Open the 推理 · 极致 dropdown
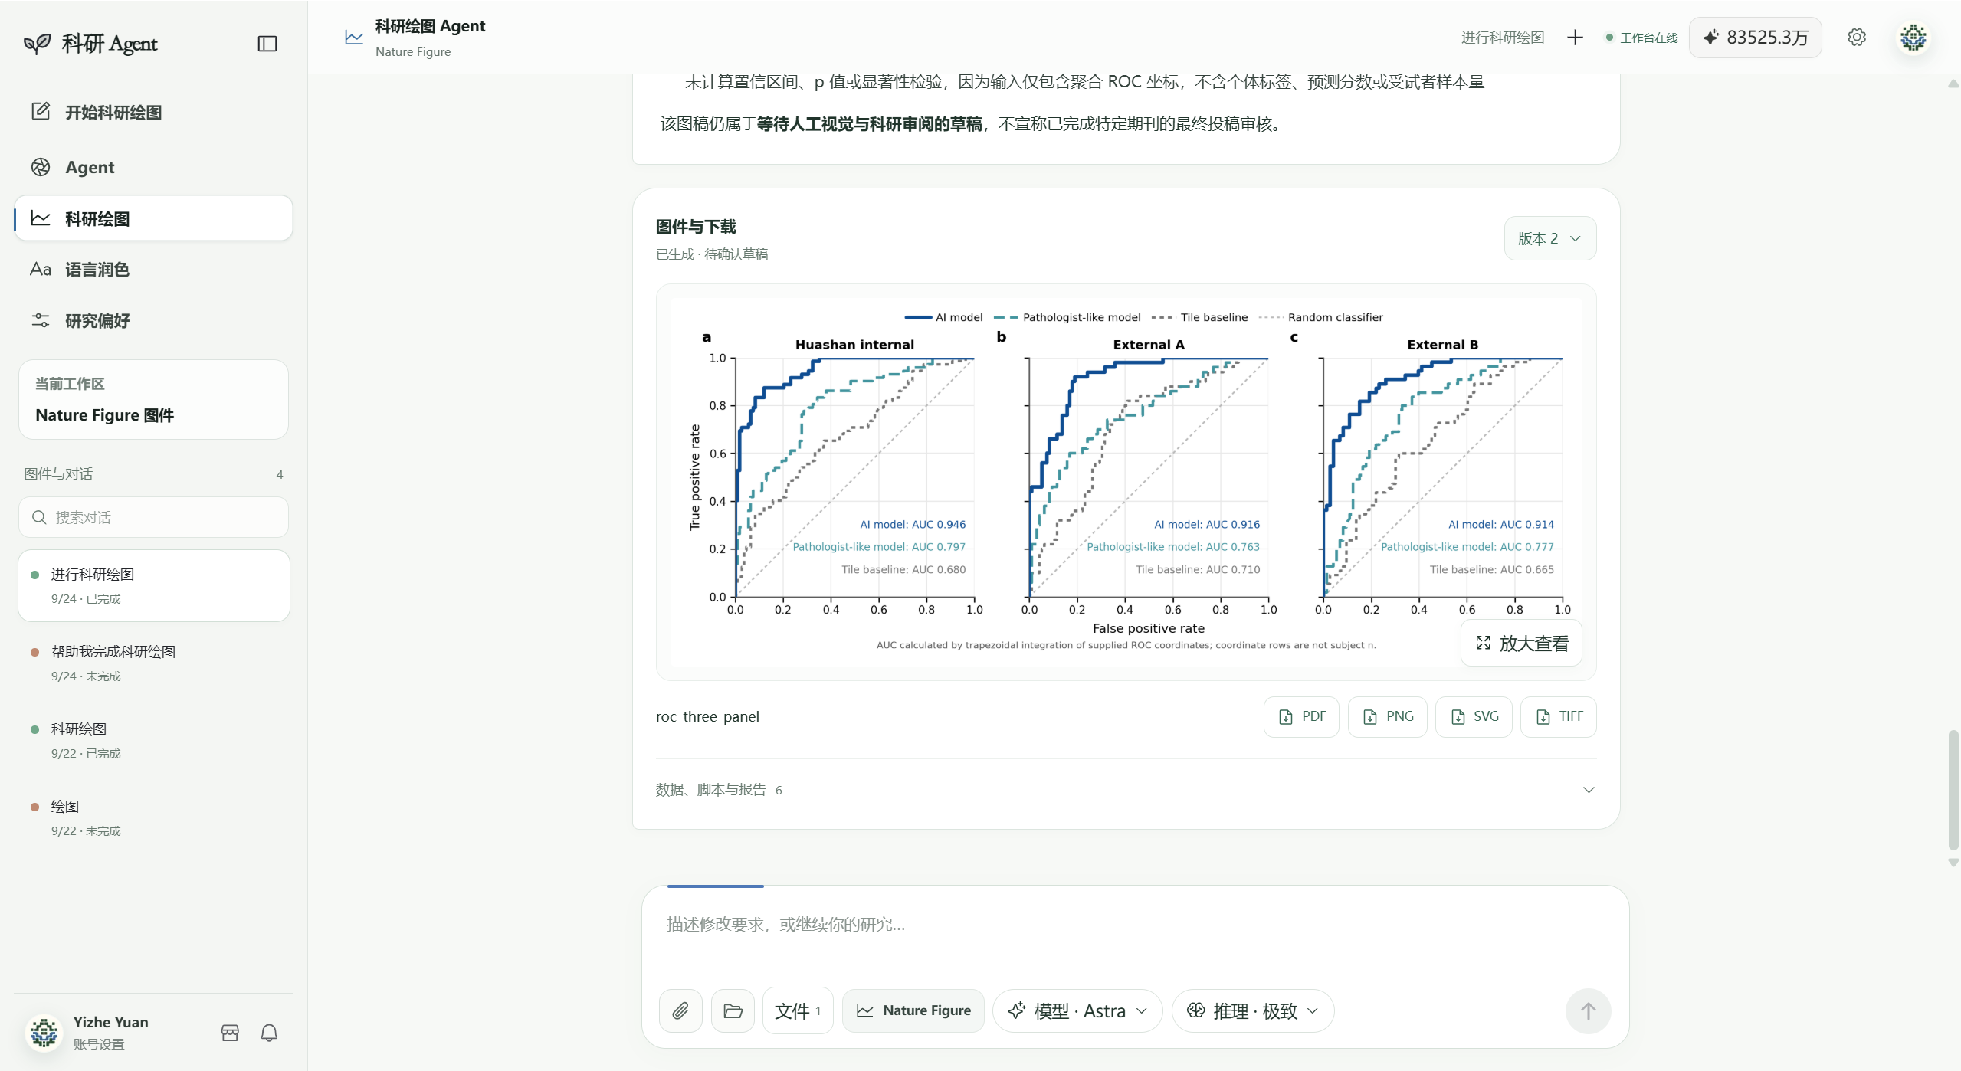 click(1253, 1010)
